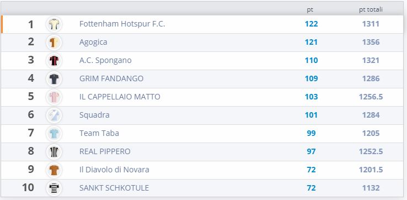Select Team Taba's 99 points value
The height and width of the screenshot is (200, 407).
click(311, 133)
